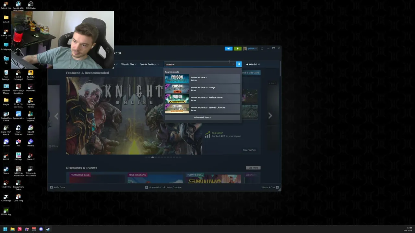Open the Teamfight Tactics desktop icon
415x233 pixels.
tap(30, 103)
